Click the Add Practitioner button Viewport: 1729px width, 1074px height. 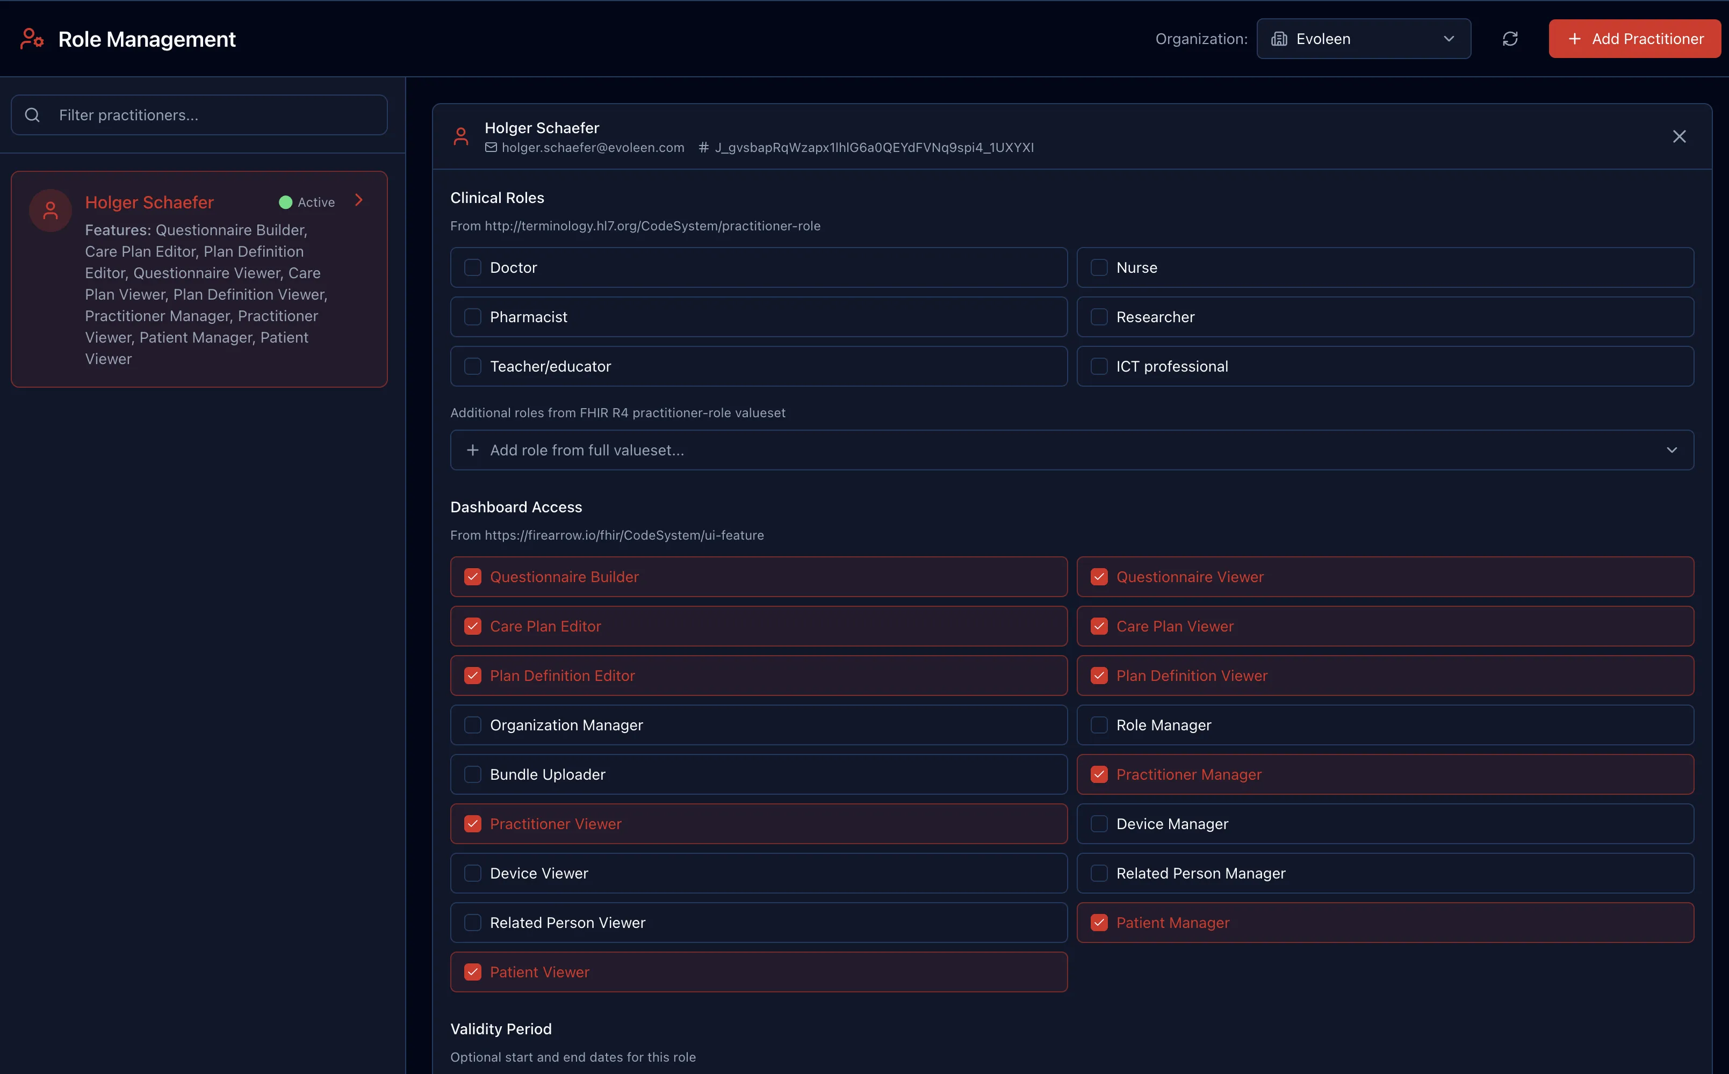pos(1634,39)
